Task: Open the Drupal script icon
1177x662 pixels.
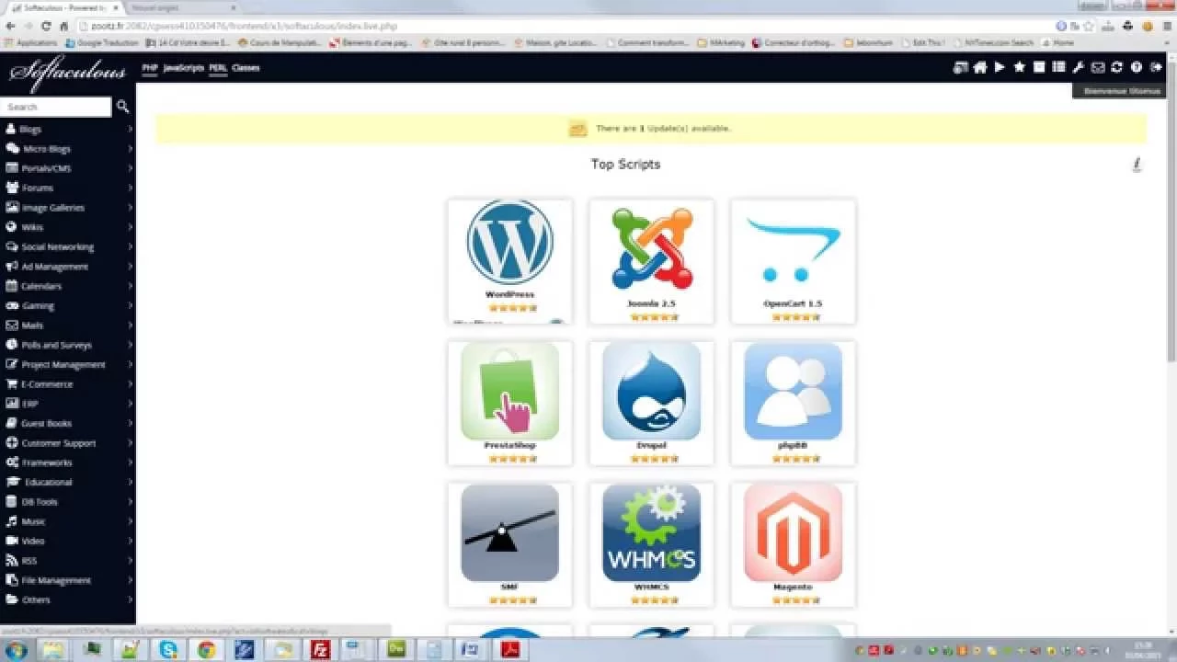Action: click(651, 392)
